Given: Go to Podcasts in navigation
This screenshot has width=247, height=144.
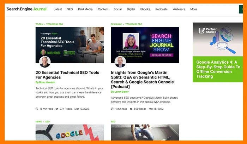Looking at the screenshot, I should coord(161,9).
